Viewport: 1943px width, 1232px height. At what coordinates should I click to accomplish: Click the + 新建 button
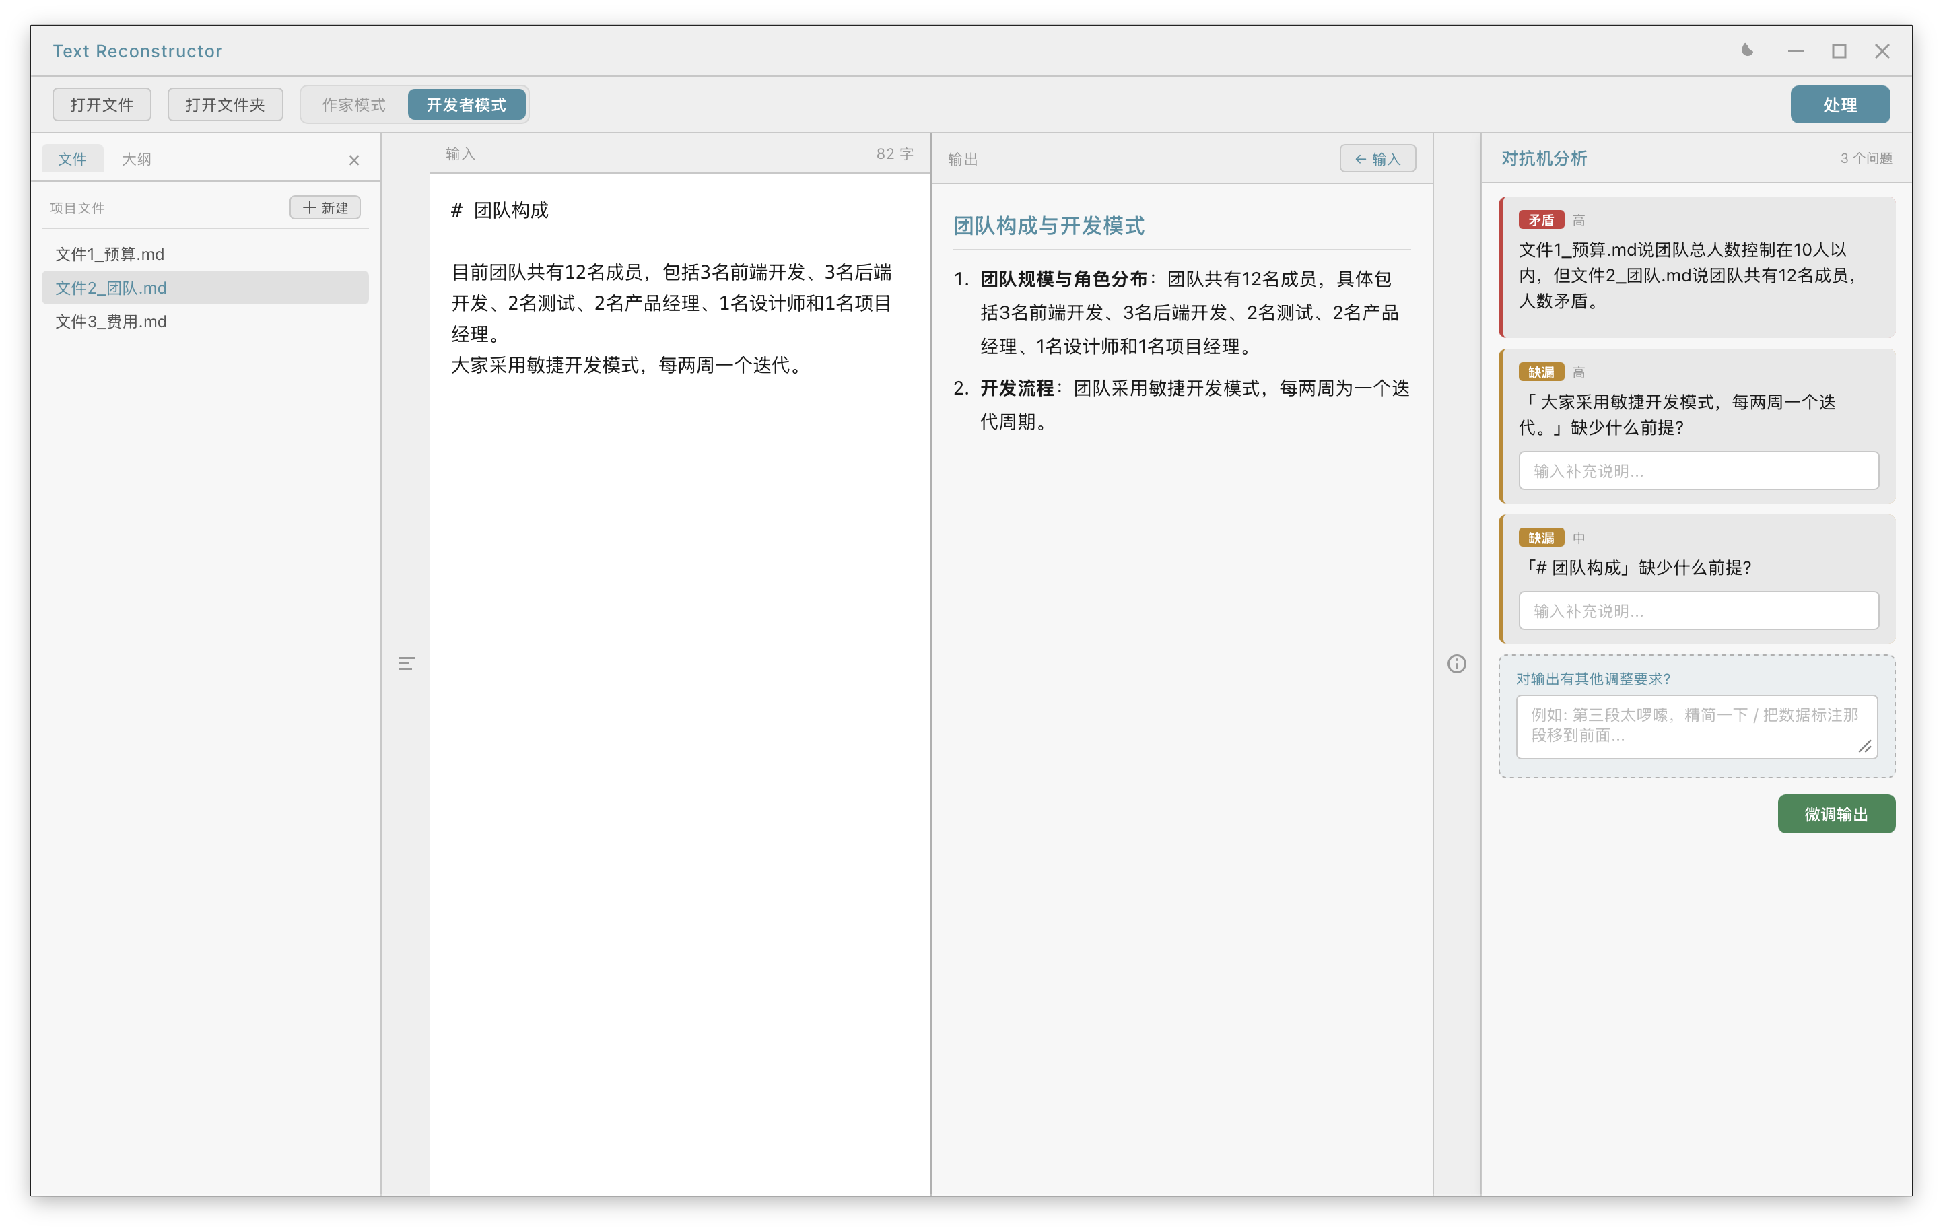pyautogui.click(x=325, y=207)
